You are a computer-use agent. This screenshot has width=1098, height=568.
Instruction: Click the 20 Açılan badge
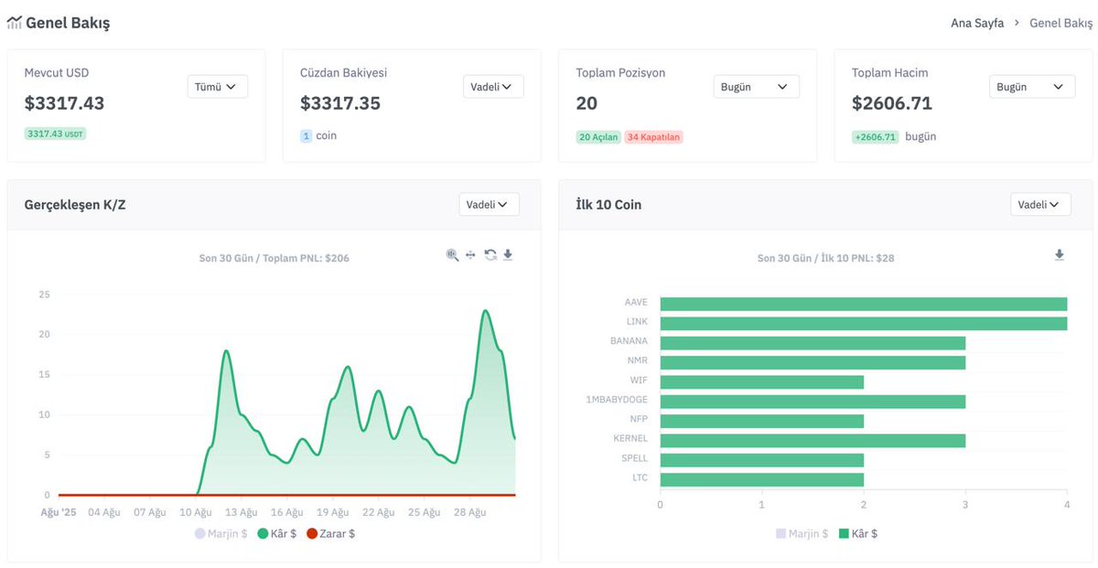pos(598,137)
